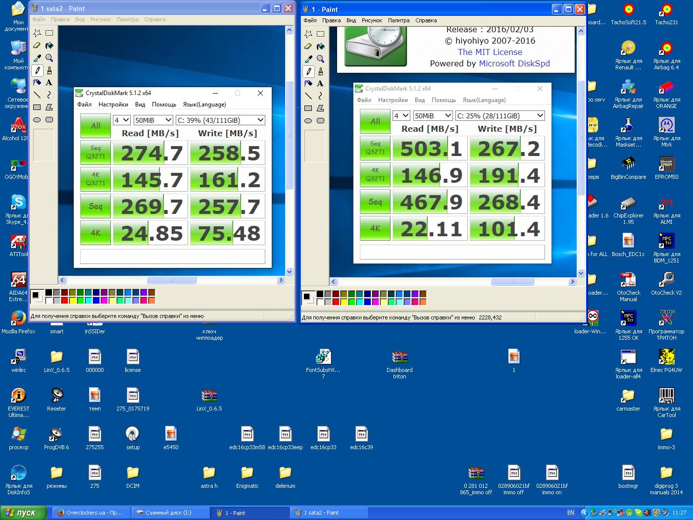Select the Brush tool in 1 - Paint
This screenshot has height=520, width=693.
point(320,71)
